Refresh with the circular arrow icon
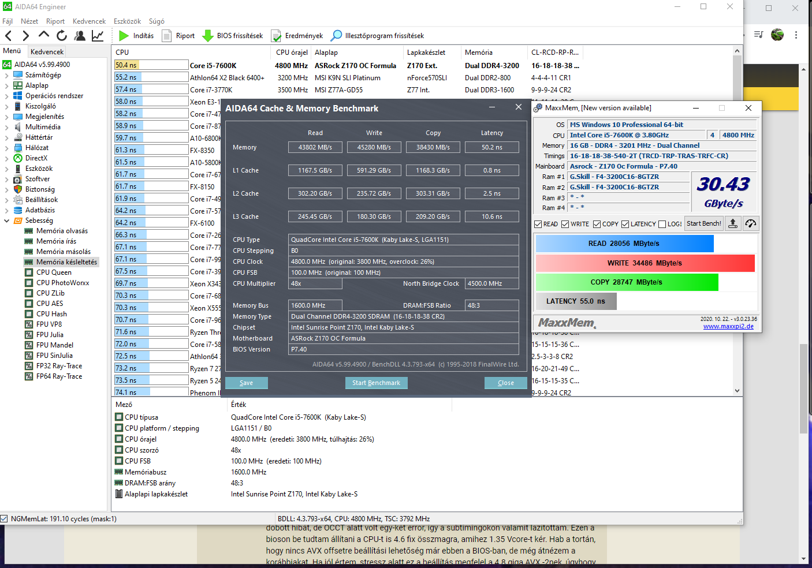This screenshot has width=812, height=568. [x=62, y=36]
